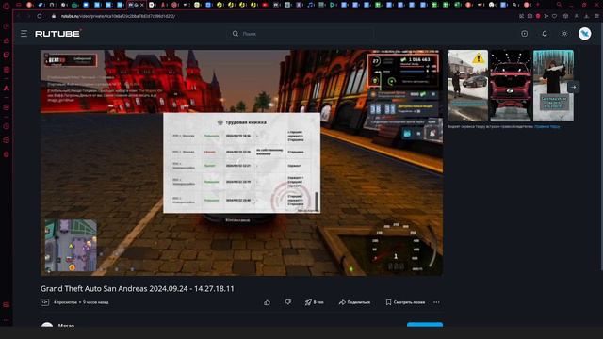Open the three-dots more options menu
603x339 pixels.
[x=436, y=302]
